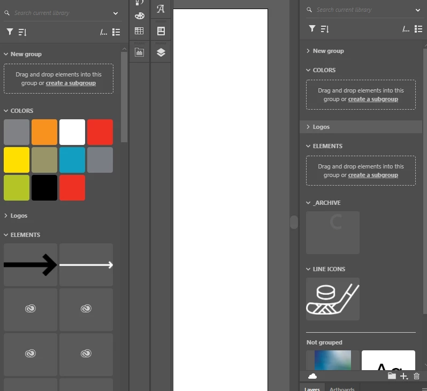Create a new group with the folder icon
Screen dimensions: 427x391
[392, 375]
